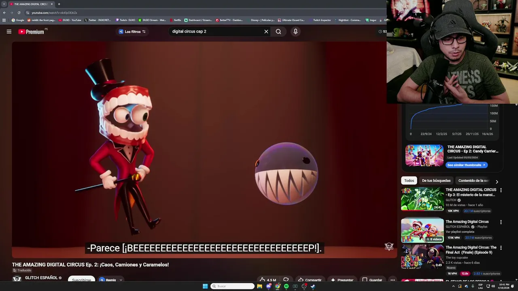Like the video with thumbs-up 4.5 M
This screenshot has width=518, height=291.
268,280
